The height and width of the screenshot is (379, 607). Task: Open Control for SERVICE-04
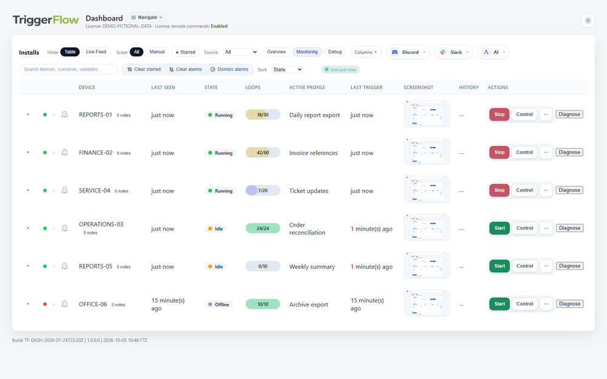524,190
